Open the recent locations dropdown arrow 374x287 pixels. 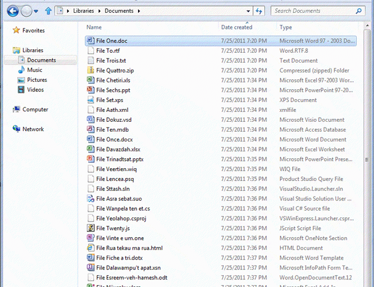pos(36,11)
